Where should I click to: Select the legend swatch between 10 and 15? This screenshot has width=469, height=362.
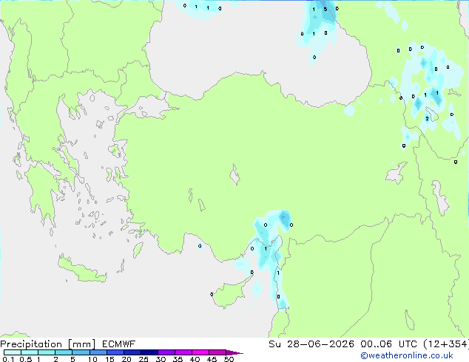click(x=98, y=352)
